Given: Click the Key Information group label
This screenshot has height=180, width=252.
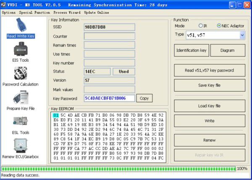Looking at the screenshot, I should pyautogui.click(x=65, y=20).
